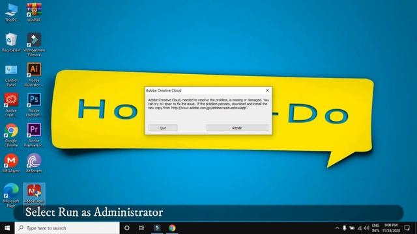
Task: Click the Repair button in dialog
Action: 237,128
